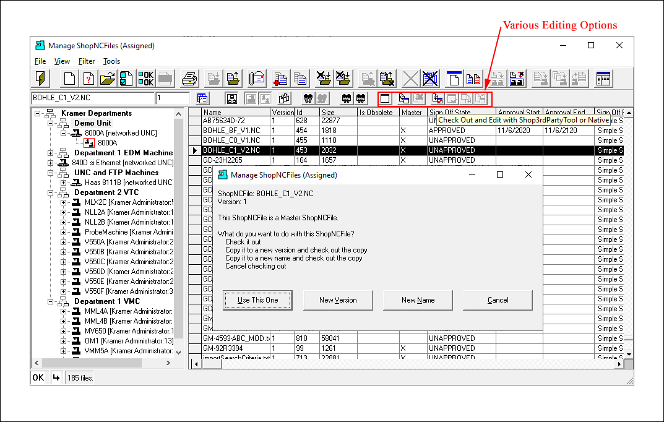Open the Tools menu
The height and width of the screenshot is (422, 664).
click(112, 61)
